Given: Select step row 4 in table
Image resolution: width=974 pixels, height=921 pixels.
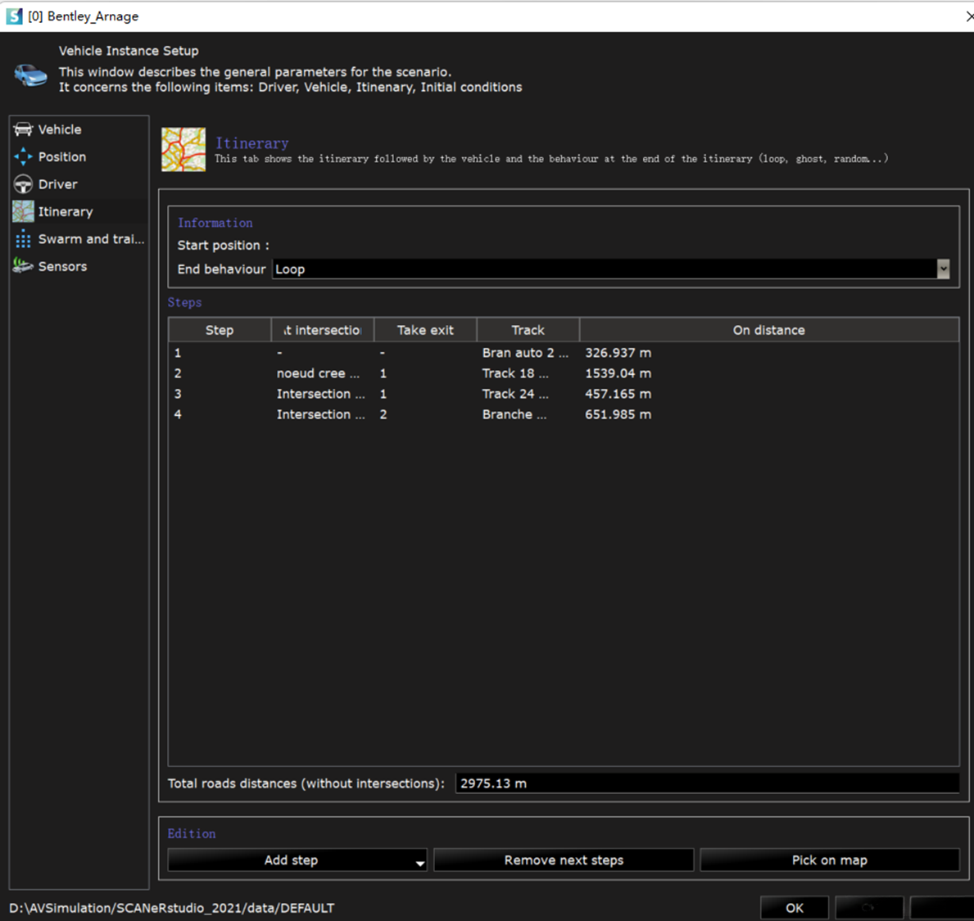Looking at the screenshot, I should 564,414.
